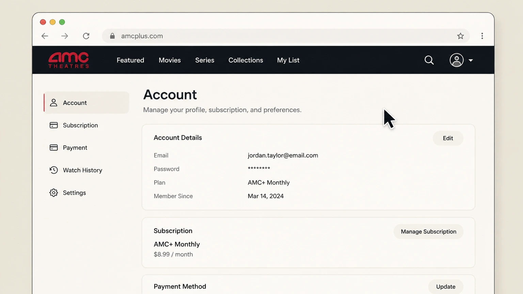The image size is (523, 294).
Task: Open My List in the navigation
Action: [x=288, y=60]
